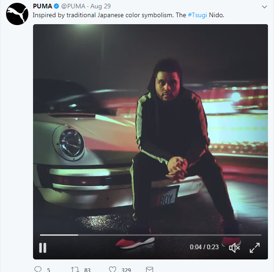The width and height of the screenshot is (274, 272).
Task: Click the PUMA verified badge
Action: [x=56, y=7]
